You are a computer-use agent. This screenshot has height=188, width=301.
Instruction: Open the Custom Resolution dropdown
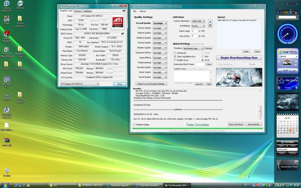(x=198, y=21)
